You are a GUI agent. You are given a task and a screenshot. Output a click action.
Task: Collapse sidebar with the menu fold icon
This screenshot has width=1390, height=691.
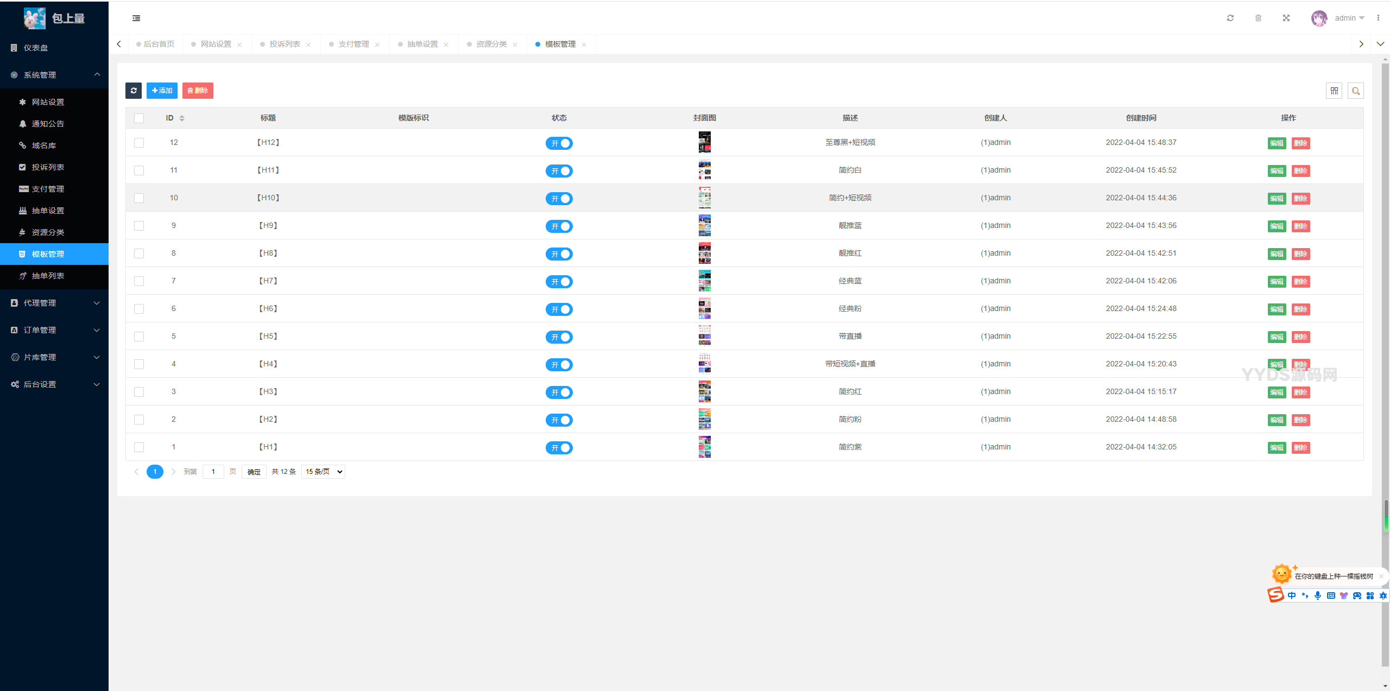coord(136,18)
